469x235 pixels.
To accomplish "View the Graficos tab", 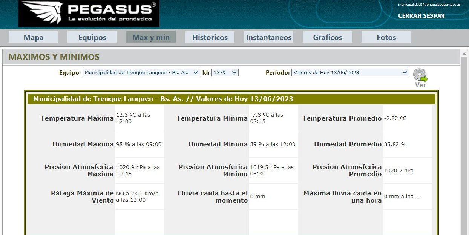I will [327, 37].
